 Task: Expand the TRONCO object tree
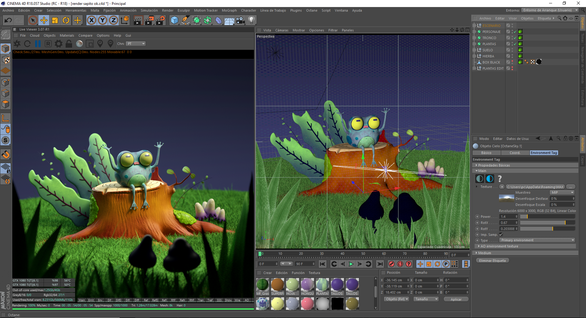474,38
